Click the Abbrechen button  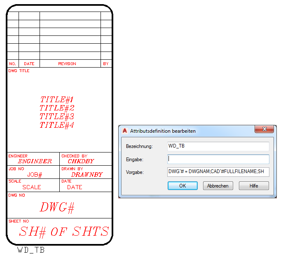pyautogui.click(x=218, y=185)
